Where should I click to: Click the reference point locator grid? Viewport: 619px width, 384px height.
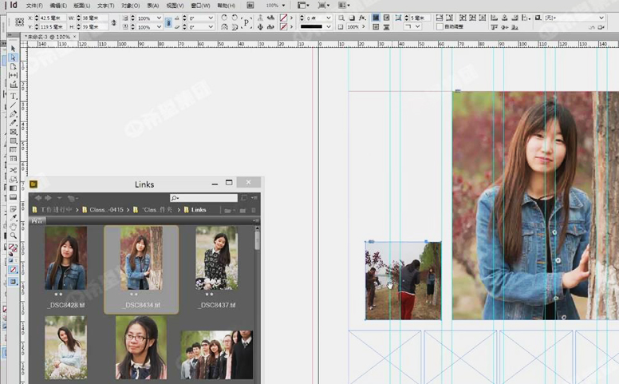coord(19,22)
